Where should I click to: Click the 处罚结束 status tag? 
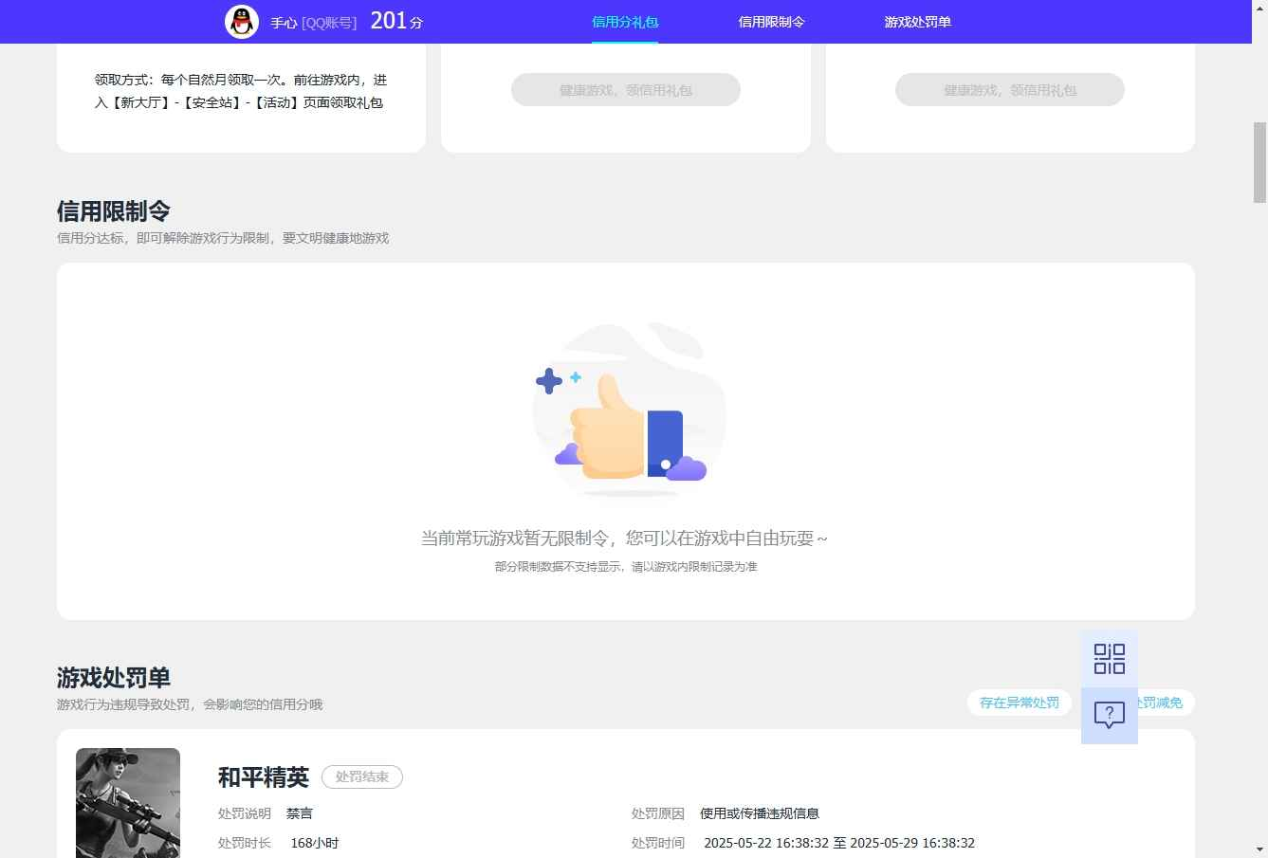[x=362, y=776]
